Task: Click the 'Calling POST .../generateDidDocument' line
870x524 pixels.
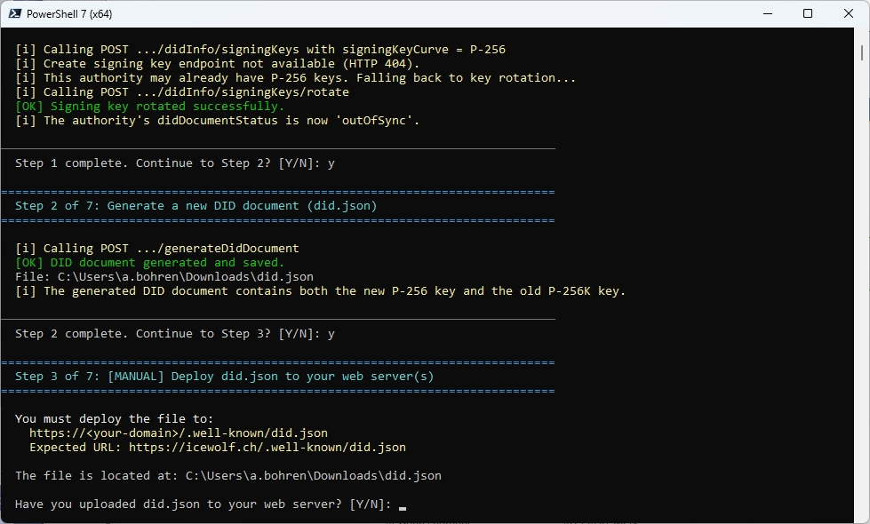Action: tap(156, 249)
